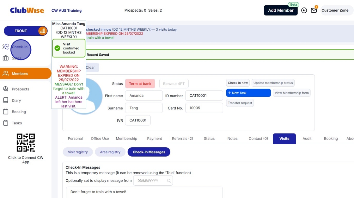Switch to the member Booking tab
Screen dimensions: 354x198
[331, 139]
